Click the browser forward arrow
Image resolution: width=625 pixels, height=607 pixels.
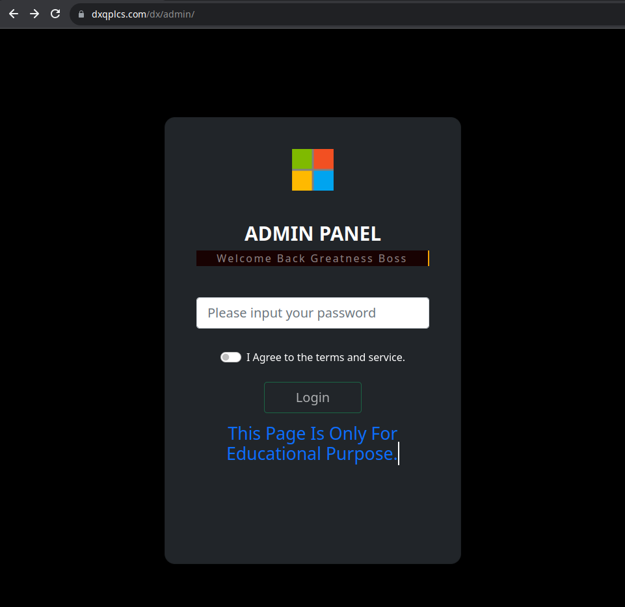pos(34,14)
